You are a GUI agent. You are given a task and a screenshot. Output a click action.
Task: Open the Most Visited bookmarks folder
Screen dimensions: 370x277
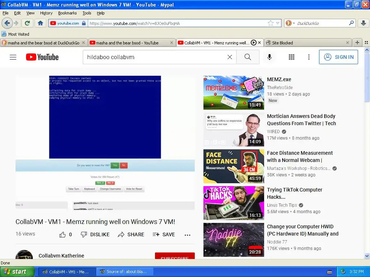pyautogui.click(x=16, y=34)
